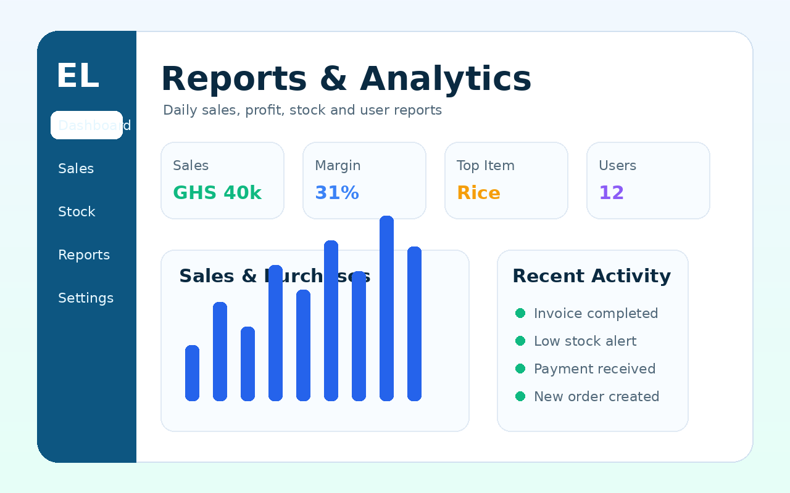Screen dimensions: 790x493
Task: Open the Dashboard sidebar item
Action: [x=86, y=125]
